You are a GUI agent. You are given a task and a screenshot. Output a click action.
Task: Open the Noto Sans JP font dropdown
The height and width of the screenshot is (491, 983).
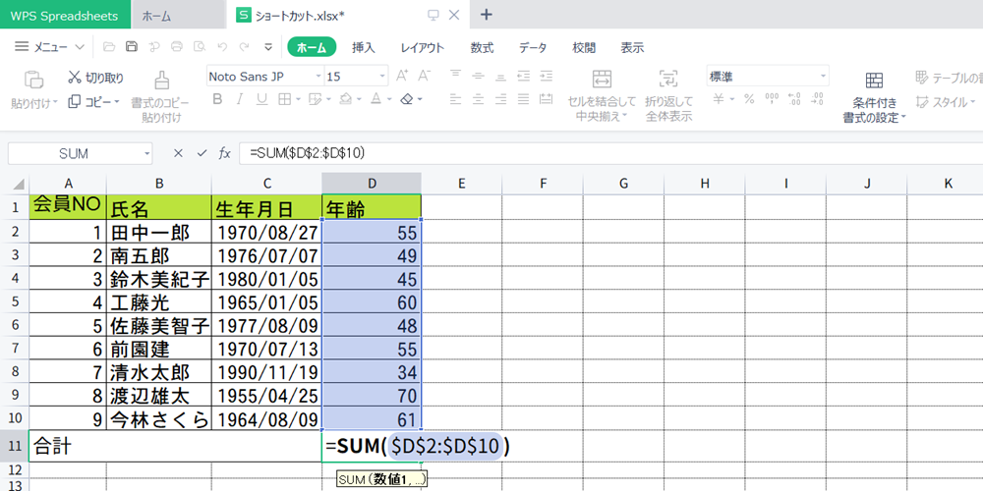(x=318, y=77)
